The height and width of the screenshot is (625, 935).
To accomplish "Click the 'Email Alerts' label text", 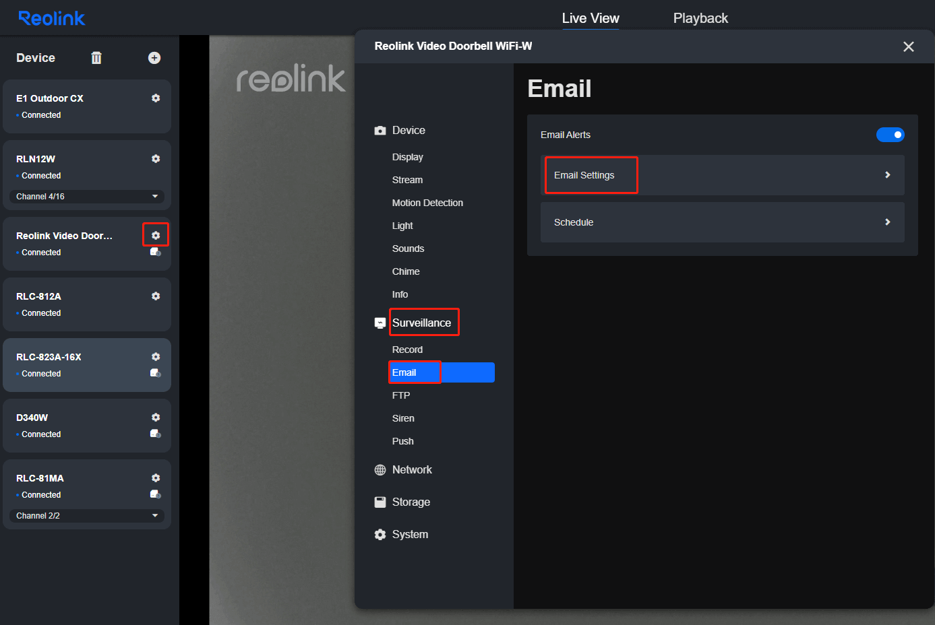I will (x=566, y=135).
